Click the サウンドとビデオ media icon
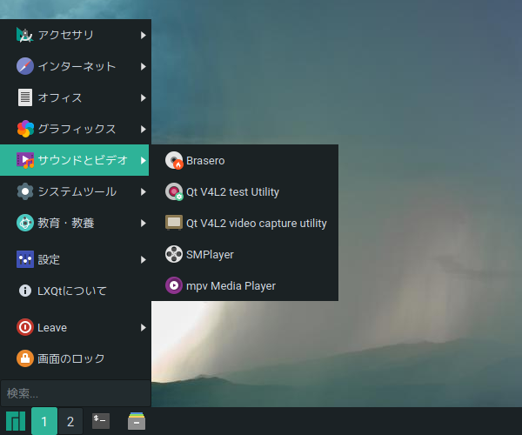The height and width of the screenshot is (435, 522). pyautogui.click(x=25, y=160)
